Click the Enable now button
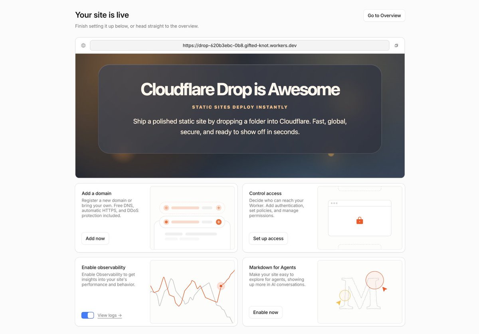 tap(265, 312)
